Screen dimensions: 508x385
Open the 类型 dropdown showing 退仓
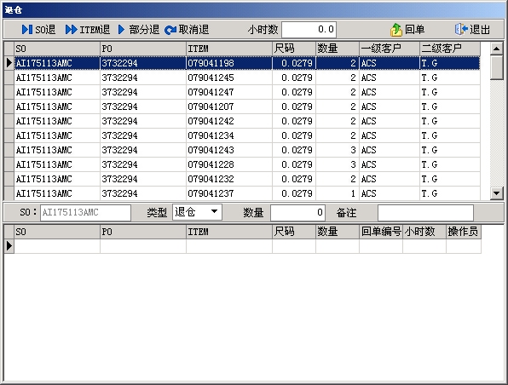tap(197, 212)
